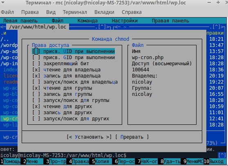Open mc 'Настройки' menu
This screenshot has height=166, width=228.
click(125, 21)
